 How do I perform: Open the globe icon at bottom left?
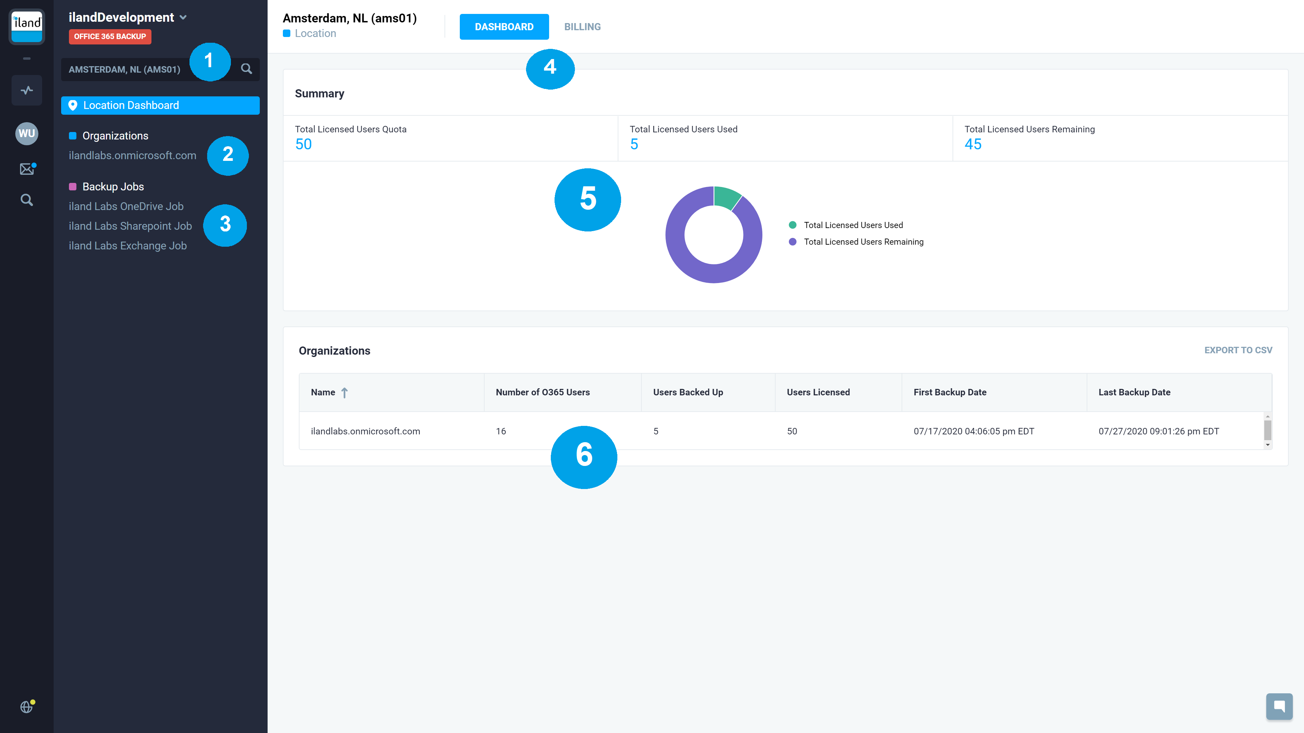(26, 707)
